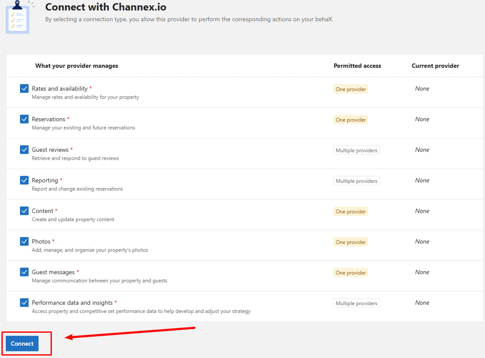Select 'Performance data and insights' label
Image resolution: width=485 pixels, height=358 pixels.
coord(72,303)
